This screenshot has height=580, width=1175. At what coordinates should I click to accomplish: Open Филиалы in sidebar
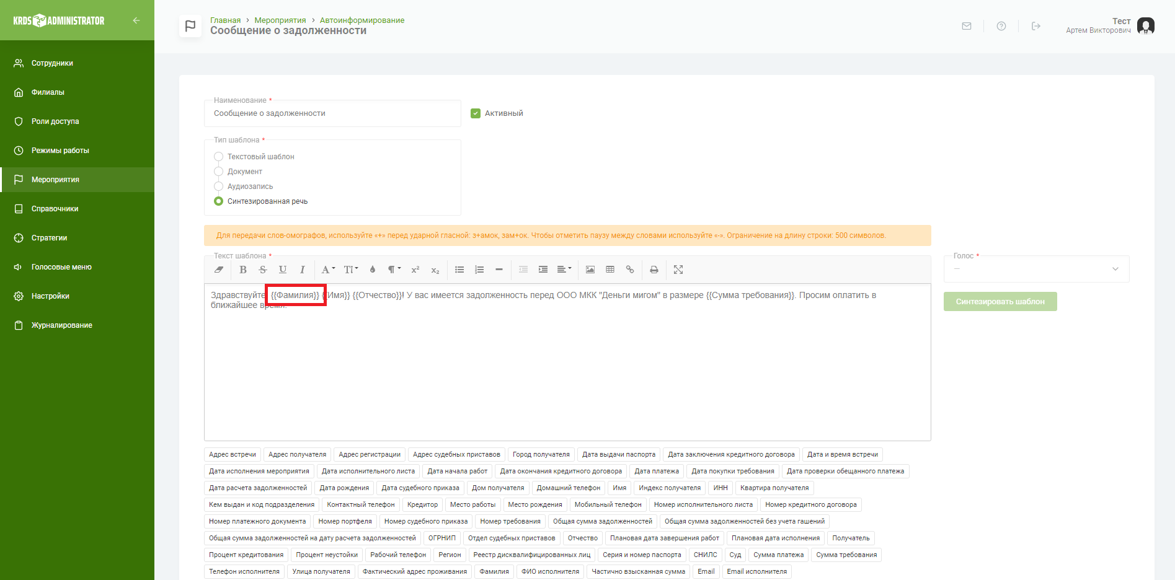[x=77, y=92]
